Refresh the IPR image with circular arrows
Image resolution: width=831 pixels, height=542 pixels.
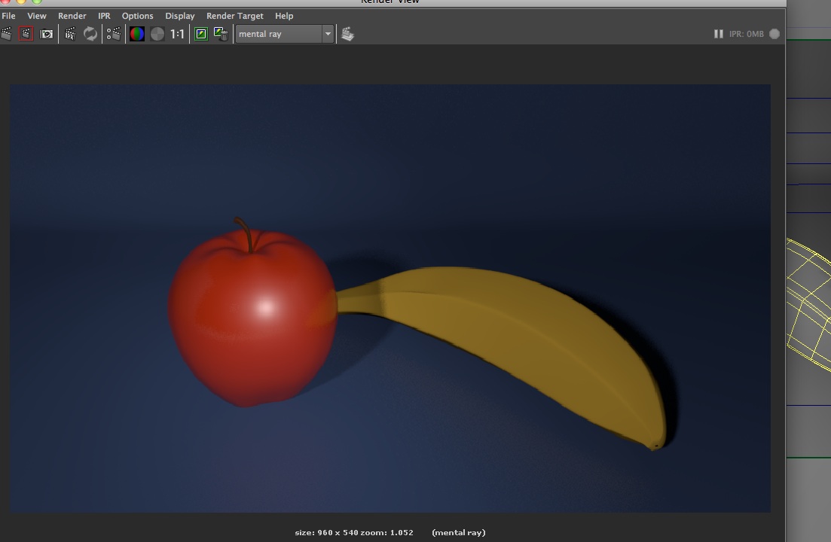pyautogui.click(x=90, y=34)
